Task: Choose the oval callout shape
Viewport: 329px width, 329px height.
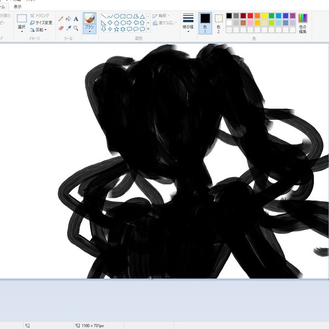Action: point(136,29)
